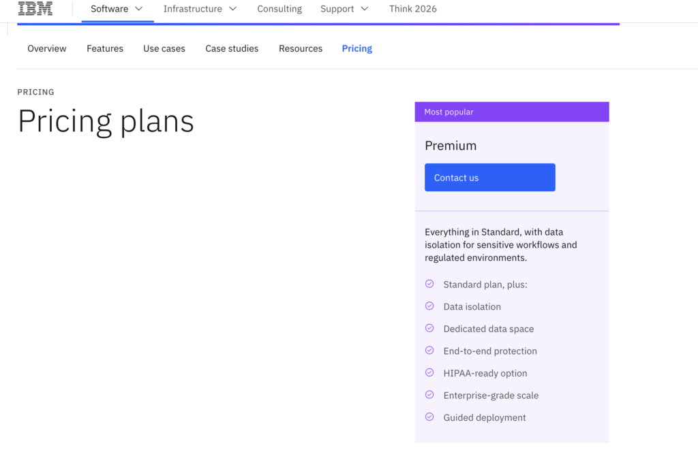Switch to the Overview tab

pos(47,48)
